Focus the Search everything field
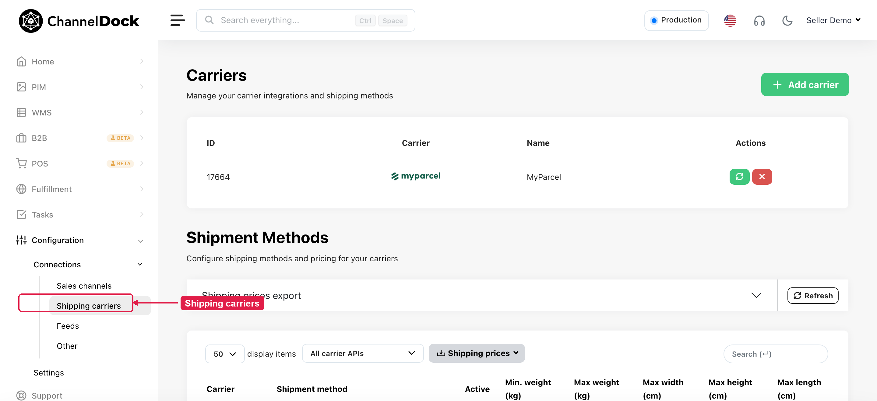 pyautogui.click(x=305, y=20)
